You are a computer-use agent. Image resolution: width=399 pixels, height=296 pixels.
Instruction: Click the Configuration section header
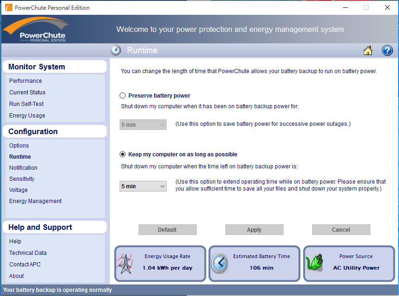54,131
